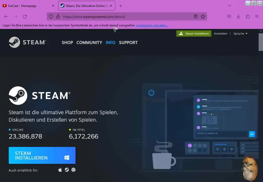Click the green Steam installieren button
Viewport: 263px width, 182px height.
[x=194, y=34]
